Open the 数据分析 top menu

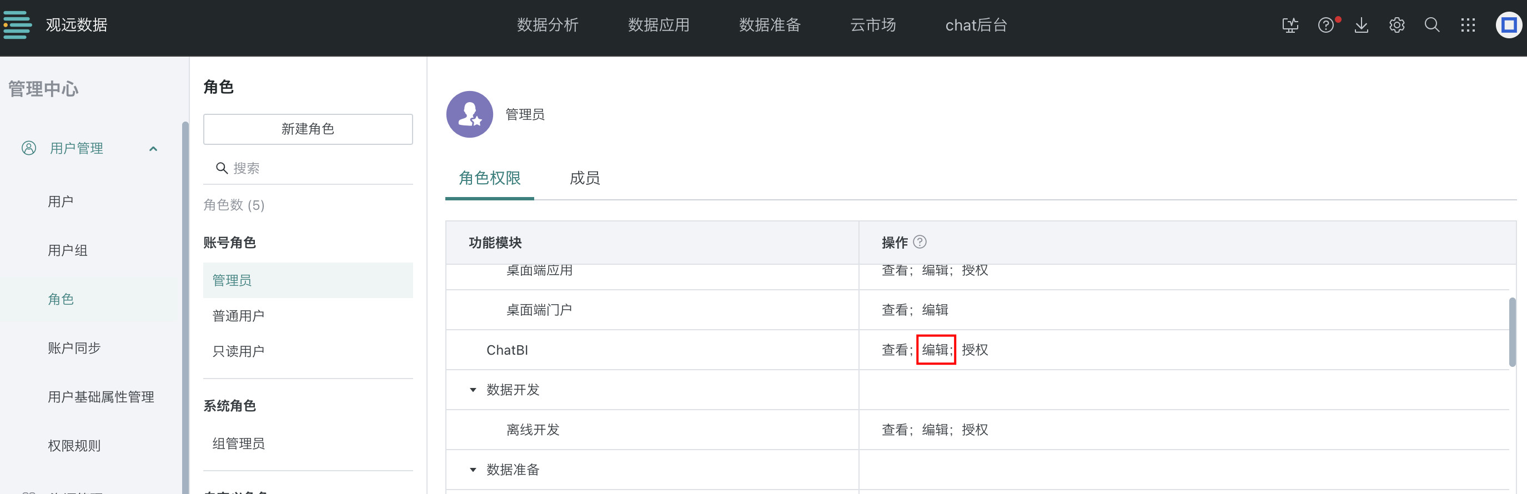click(547, 25)
